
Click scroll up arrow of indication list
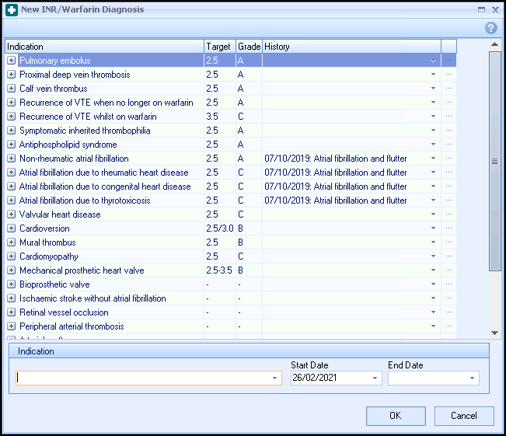point(495,45)
